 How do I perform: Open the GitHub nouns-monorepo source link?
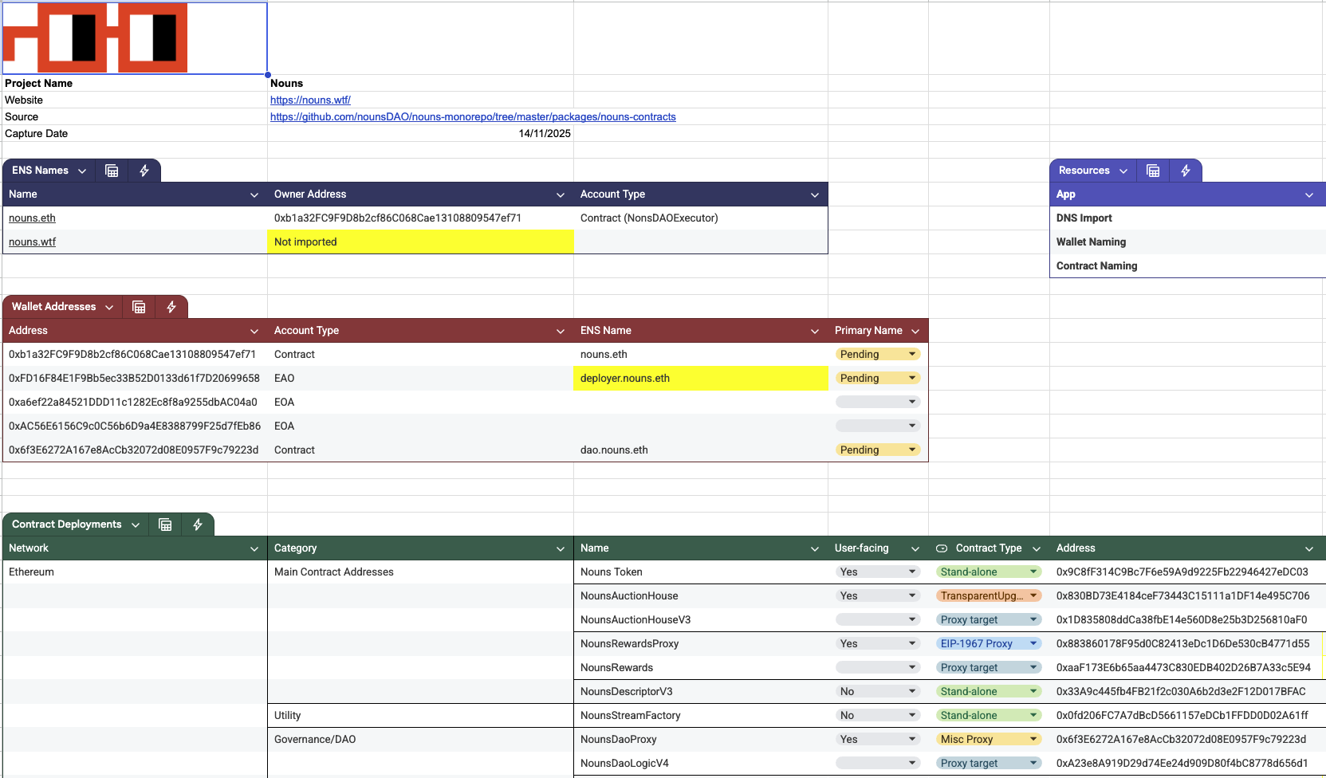(473, 117)
